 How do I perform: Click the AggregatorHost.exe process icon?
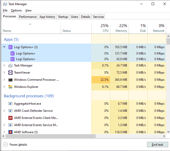(x=10, y=104)
